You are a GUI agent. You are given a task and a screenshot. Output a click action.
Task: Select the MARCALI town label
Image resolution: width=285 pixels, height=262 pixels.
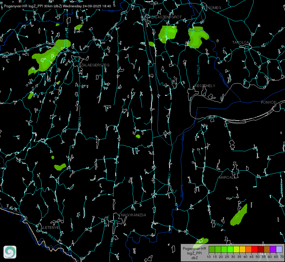coord(227,178)
